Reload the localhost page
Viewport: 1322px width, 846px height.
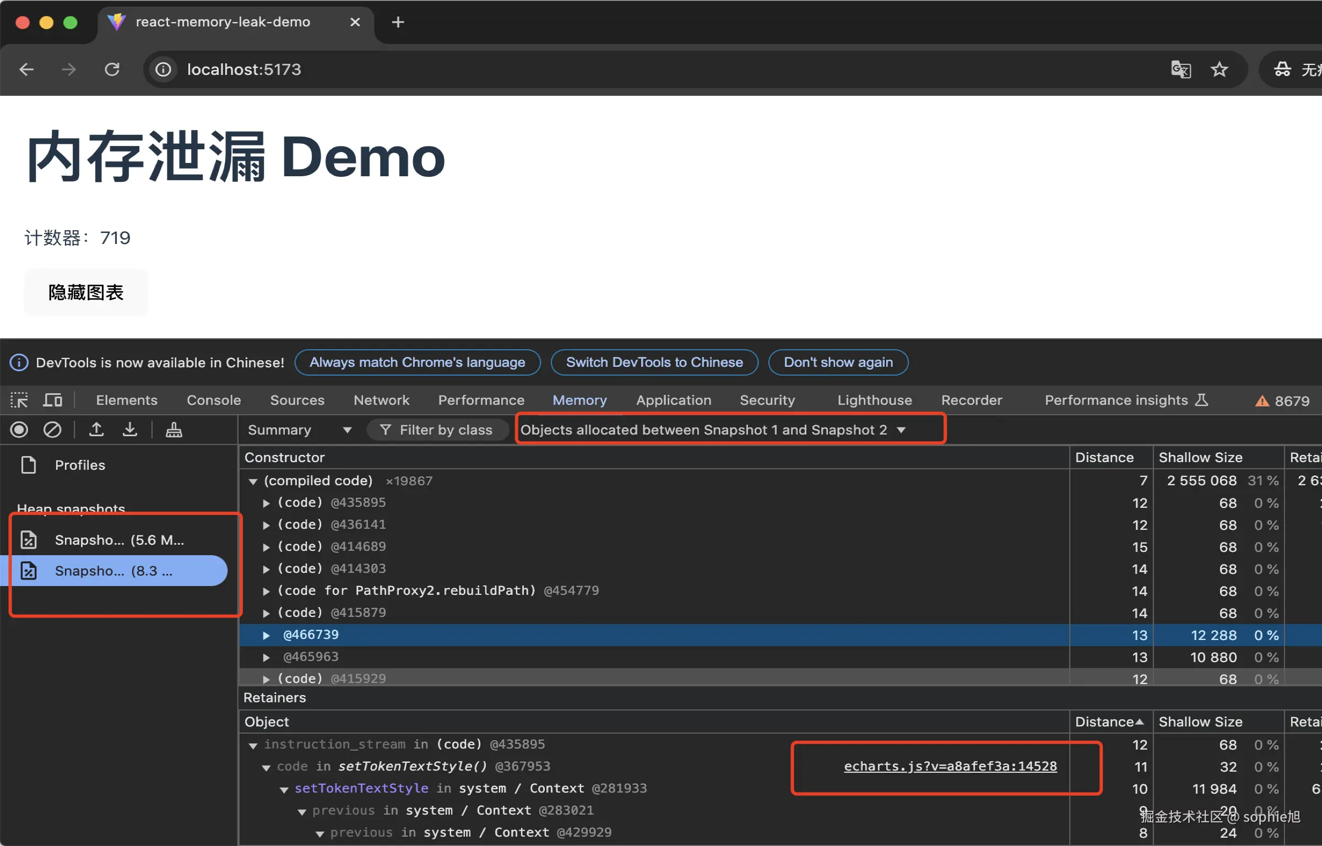(112, 69)
